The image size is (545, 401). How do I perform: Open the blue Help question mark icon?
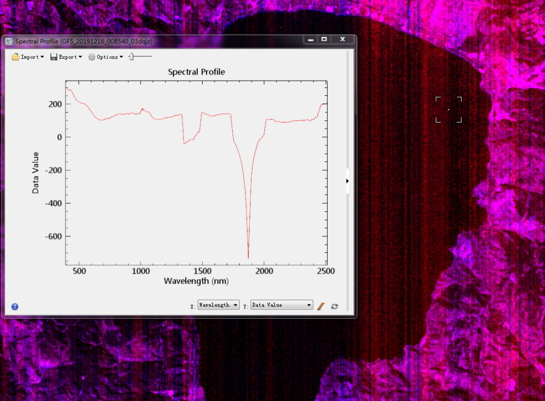(x=15, y=307)
